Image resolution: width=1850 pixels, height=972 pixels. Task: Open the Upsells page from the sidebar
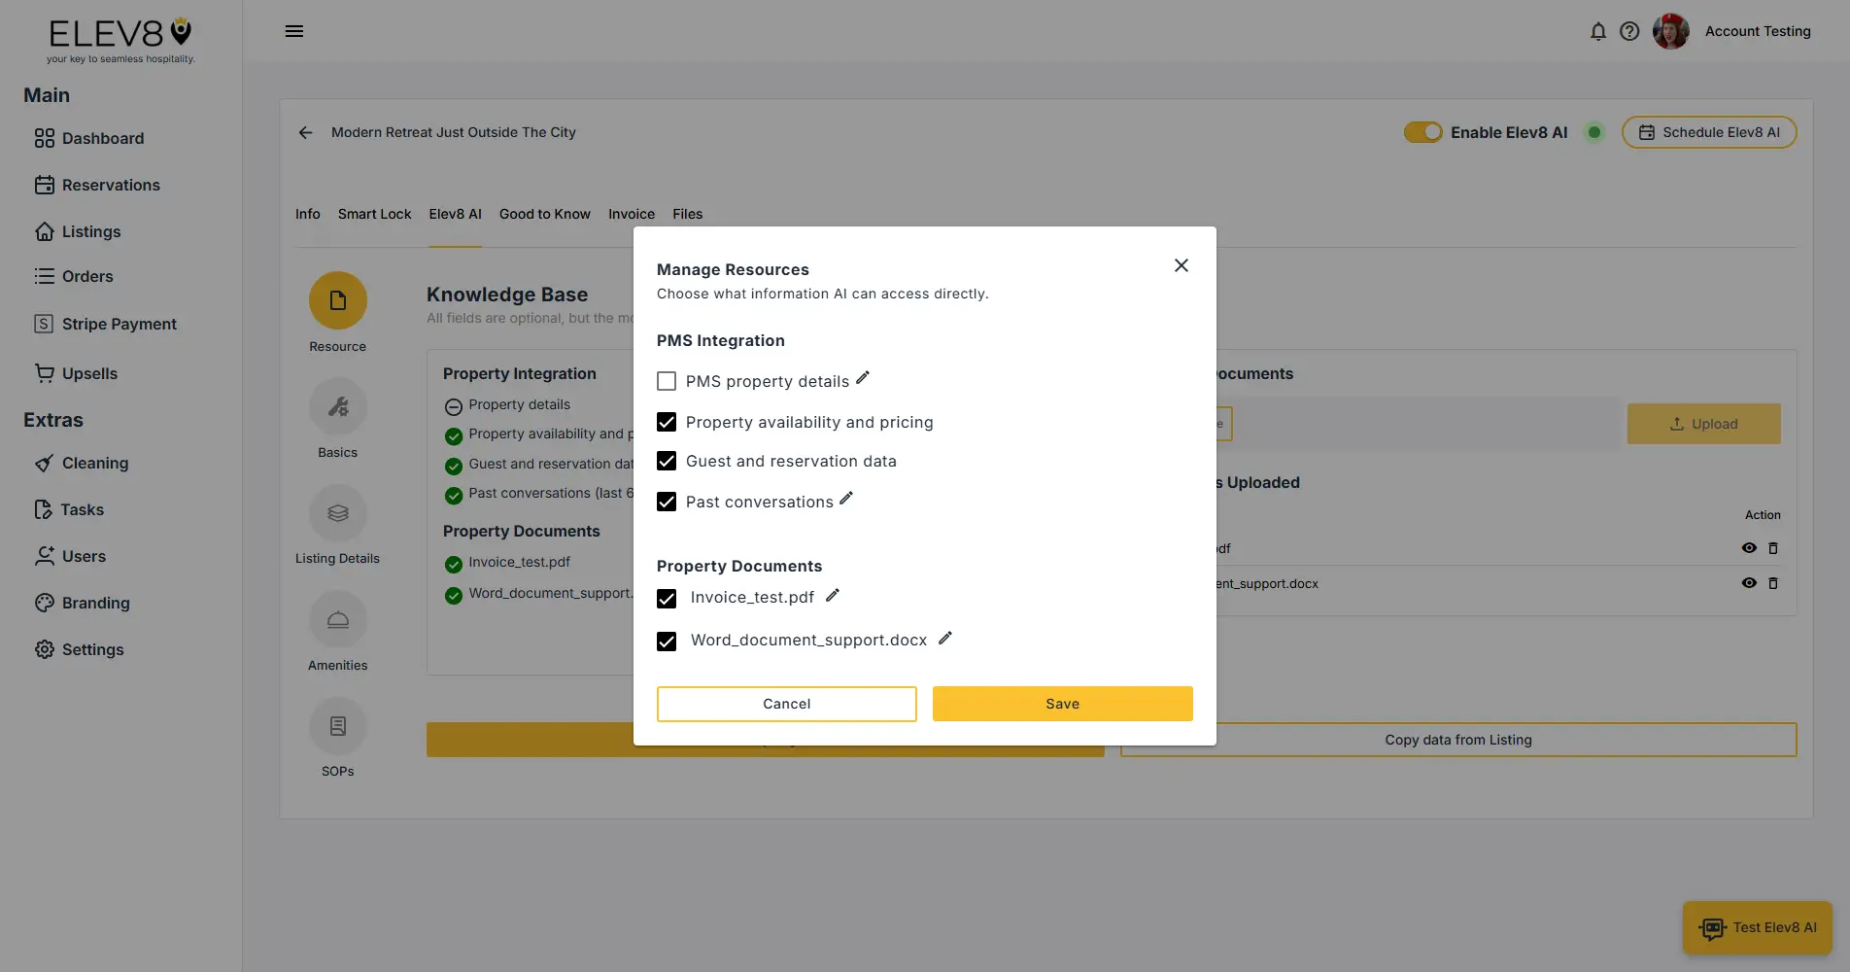88,373
